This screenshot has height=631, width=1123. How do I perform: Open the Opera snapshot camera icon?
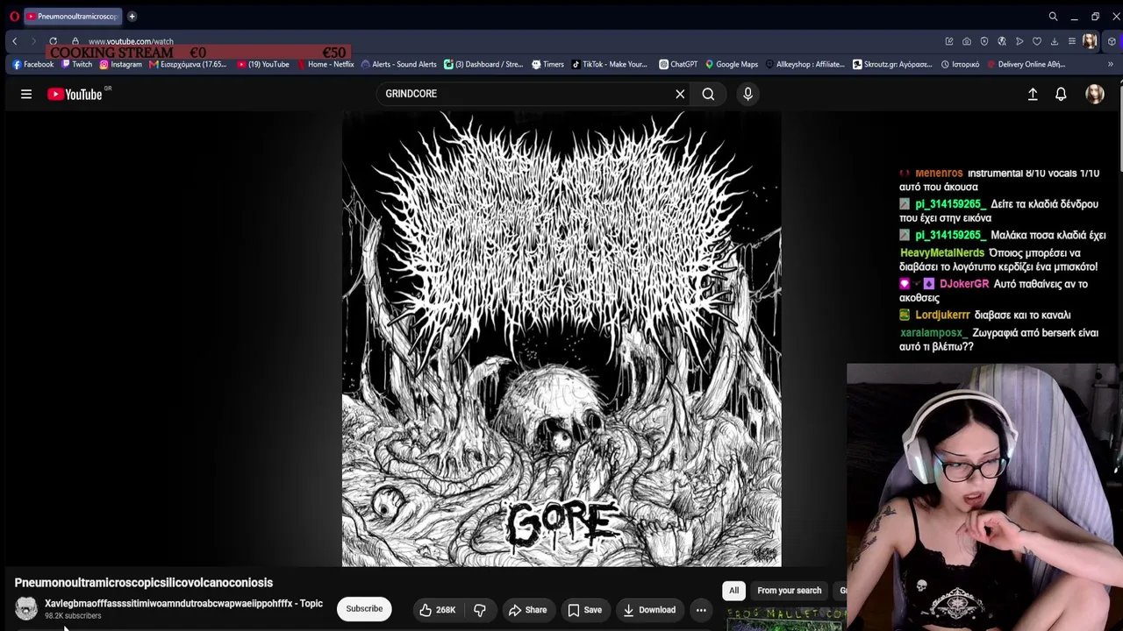[x=966, y=41]
